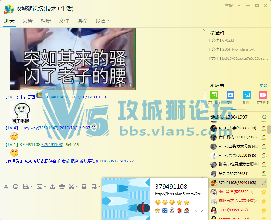
Task: Click previous arrow in profile card icons
Action: click(196, 210)
